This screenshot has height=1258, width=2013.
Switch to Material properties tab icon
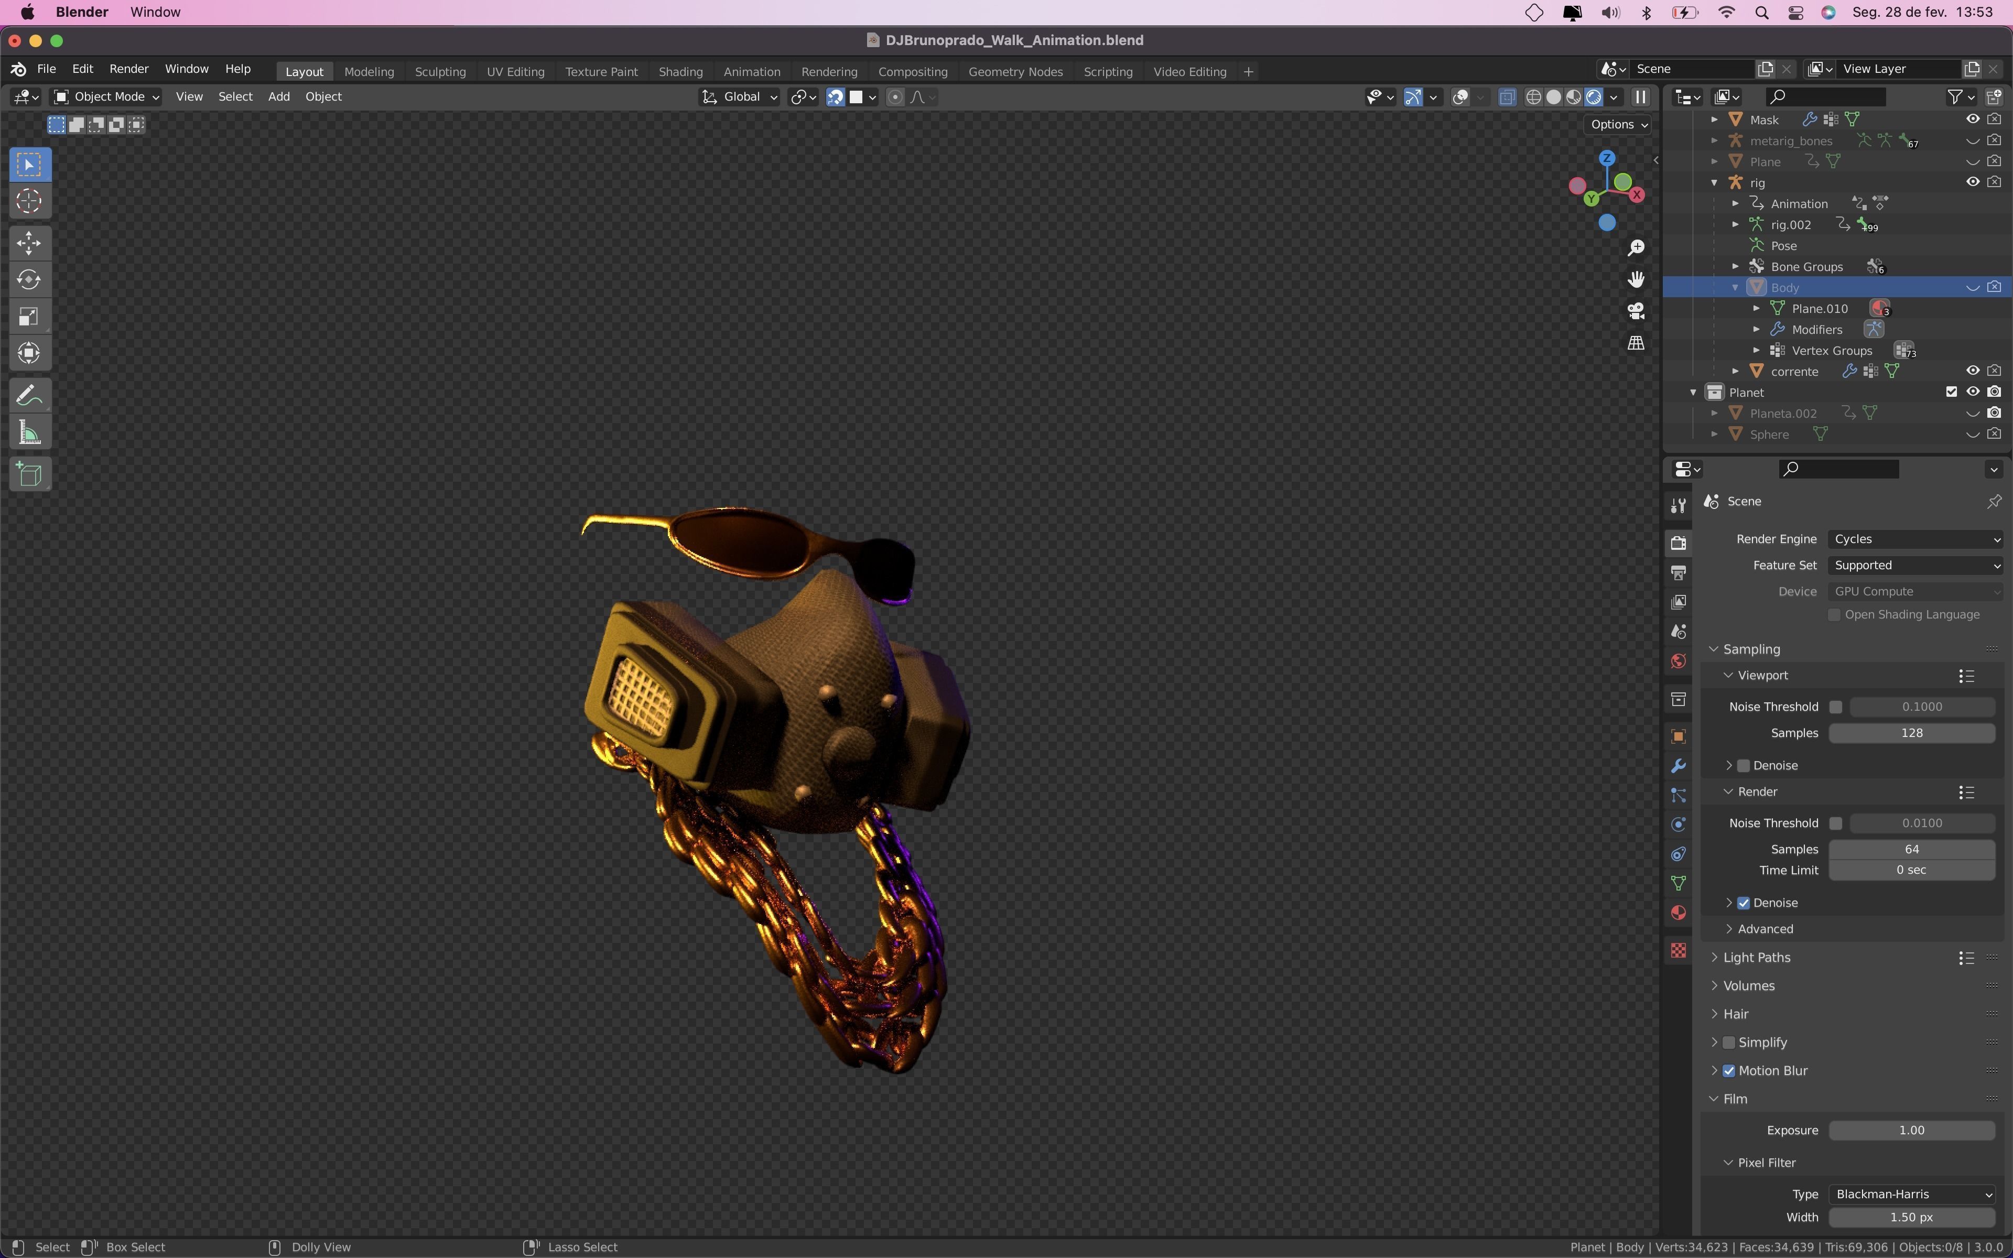[1678, 913]
